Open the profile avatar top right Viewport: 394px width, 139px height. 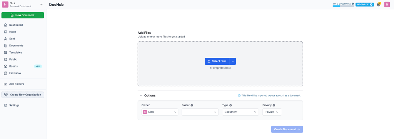pyautogui.click(x=387, y=5)
